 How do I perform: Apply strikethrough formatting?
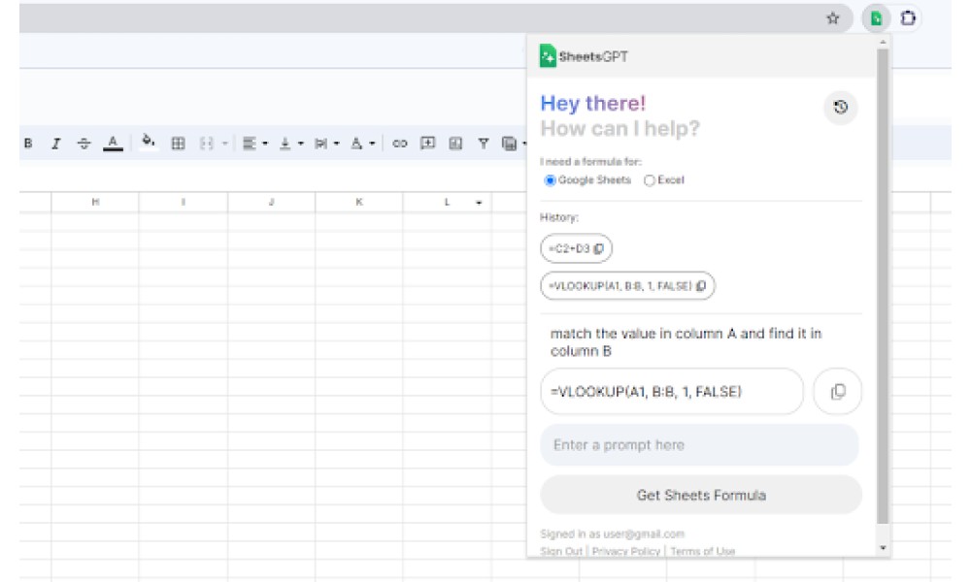coord(84,144)
